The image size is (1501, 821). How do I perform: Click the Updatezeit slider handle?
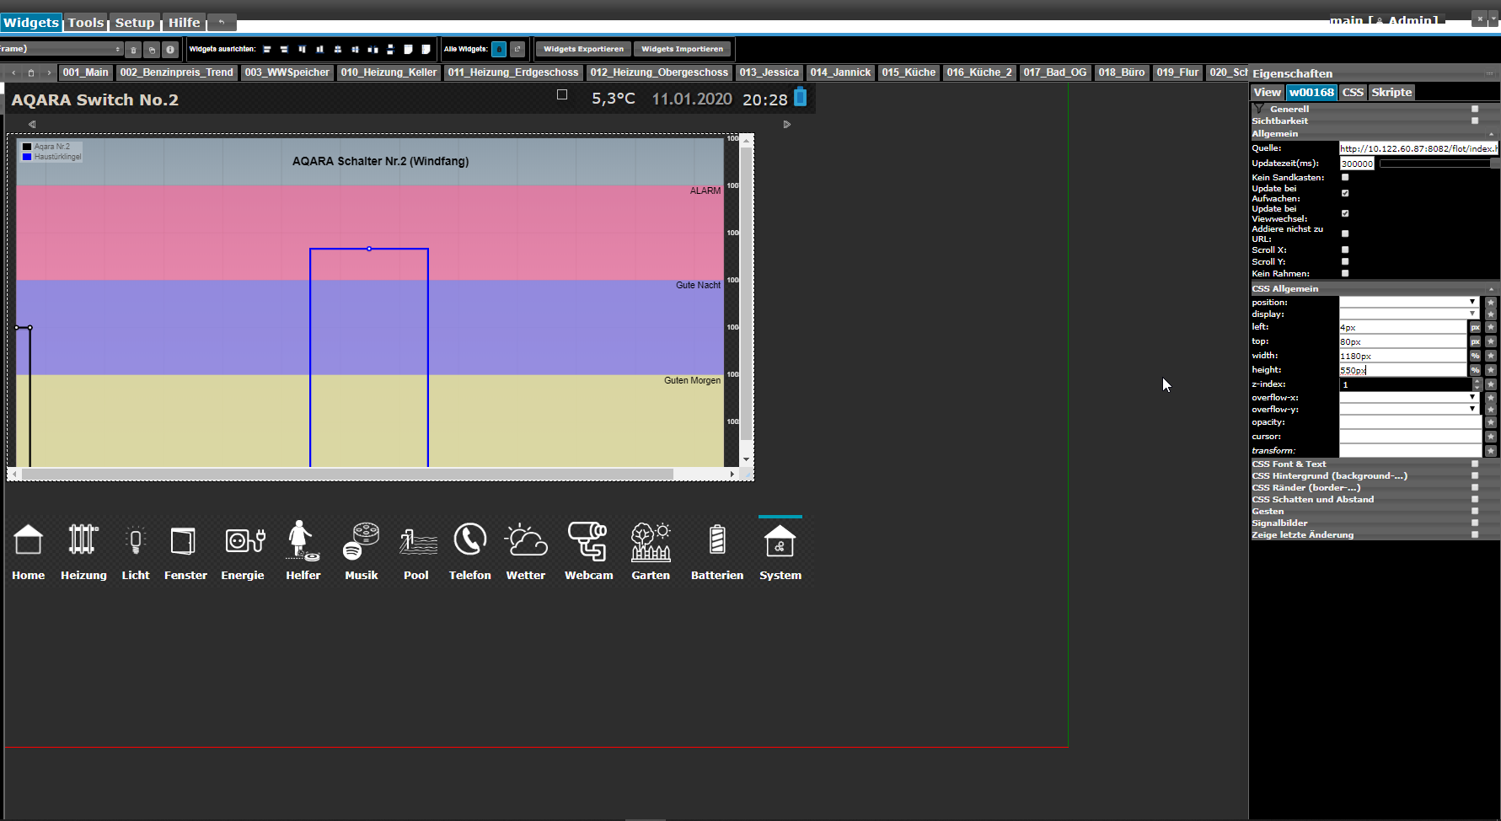[1494, 163]
